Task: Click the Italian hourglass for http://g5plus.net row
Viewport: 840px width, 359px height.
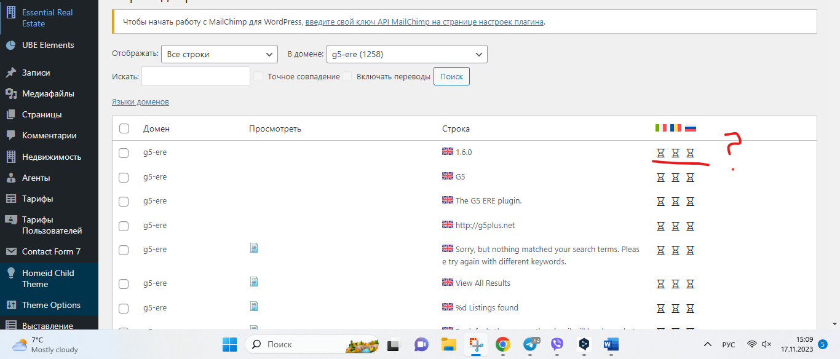Action: pyautogui.click(x=661, y=226)
